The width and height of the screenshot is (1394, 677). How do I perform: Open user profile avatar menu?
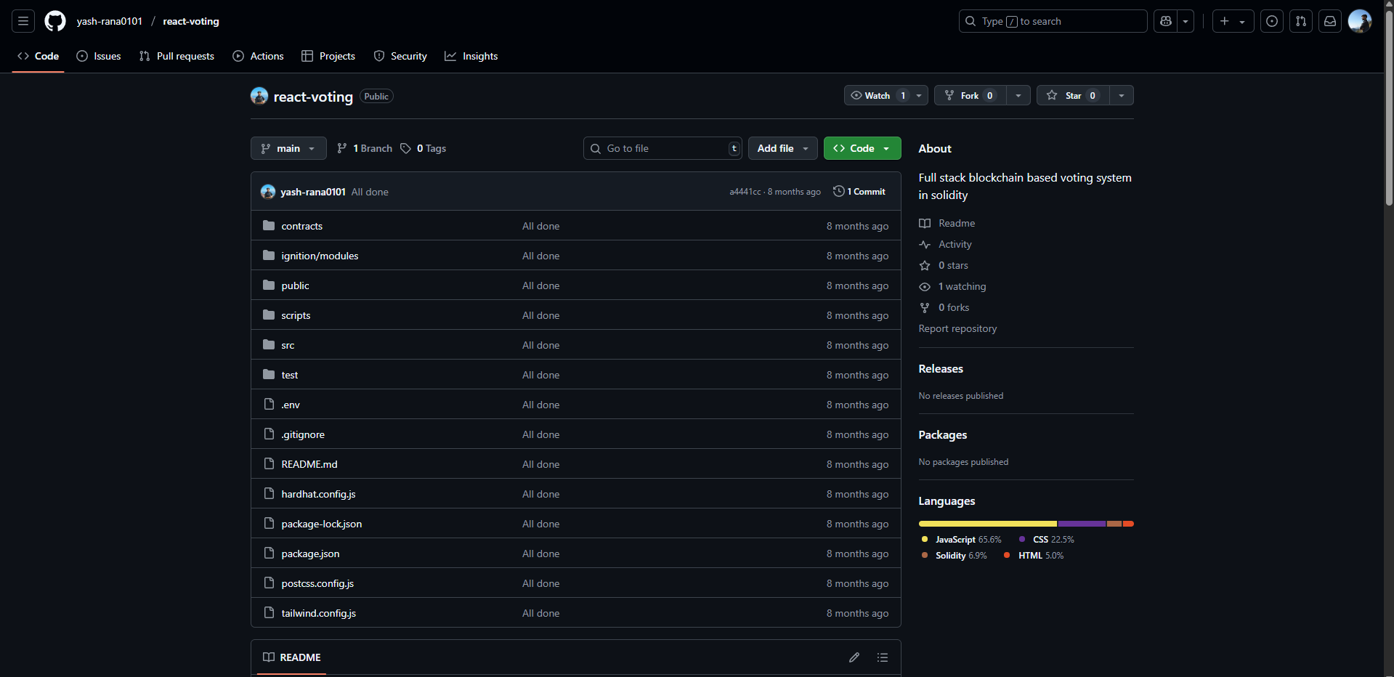(x=1360, y=21)
